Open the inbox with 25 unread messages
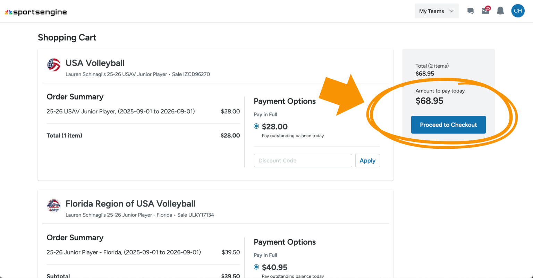 485,11
